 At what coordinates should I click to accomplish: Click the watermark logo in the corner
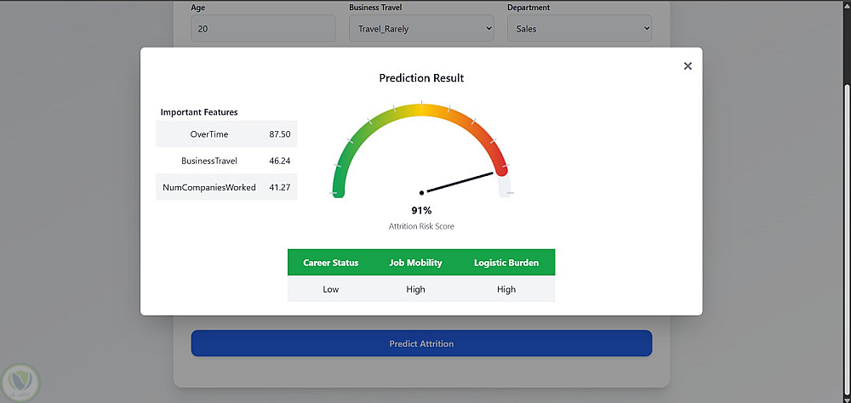click(x=20, y=383)
